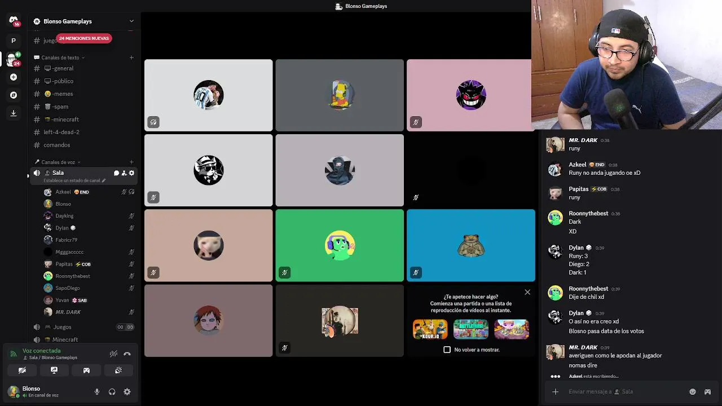Toggle microphone mute beside Blonso

97,392
